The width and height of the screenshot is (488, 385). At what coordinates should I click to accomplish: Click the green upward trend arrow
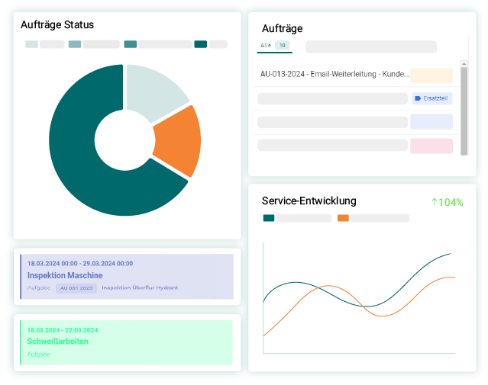click(434, 202)
